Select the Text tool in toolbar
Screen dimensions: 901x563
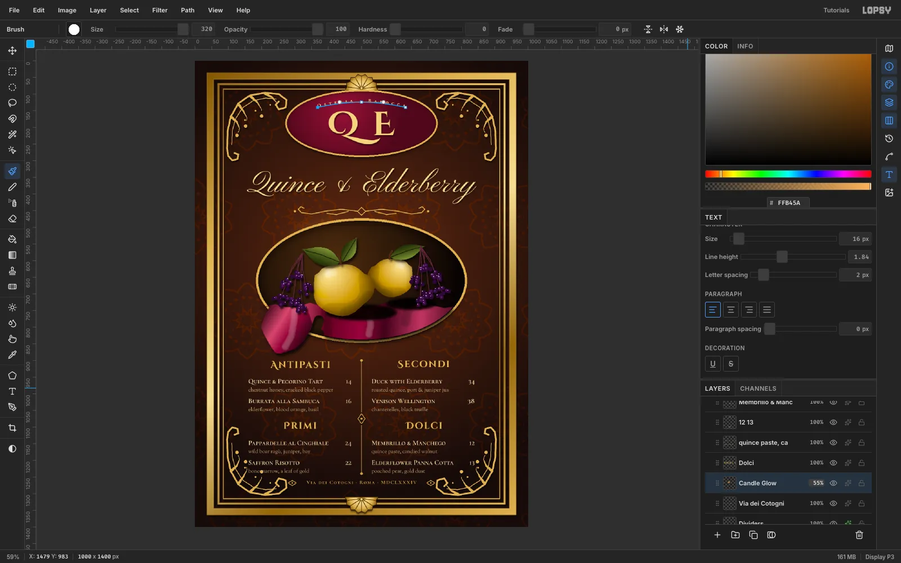point(12,391)
